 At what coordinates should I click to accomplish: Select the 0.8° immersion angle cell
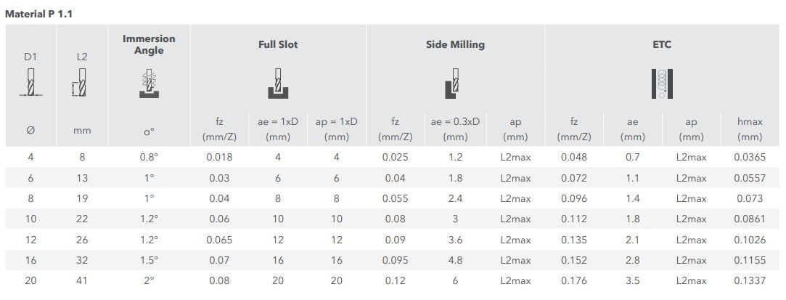[x=149, y=158]
